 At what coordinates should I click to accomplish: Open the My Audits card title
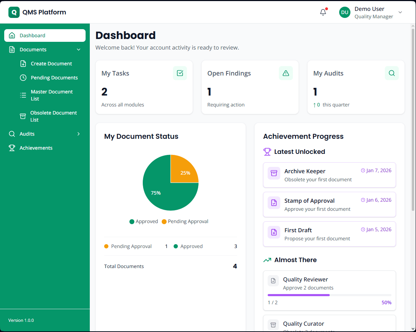328,73
